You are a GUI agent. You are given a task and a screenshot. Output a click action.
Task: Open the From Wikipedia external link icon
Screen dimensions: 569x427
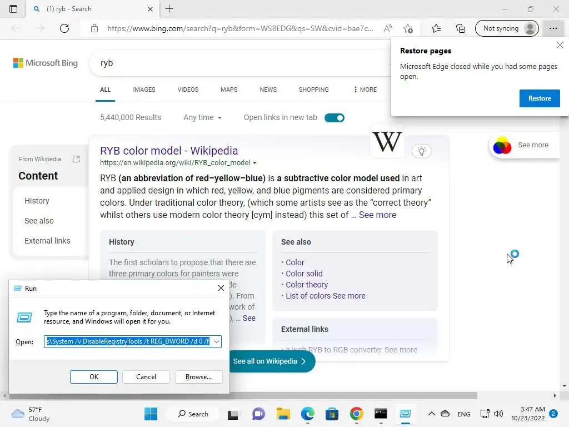pos(76,159)
